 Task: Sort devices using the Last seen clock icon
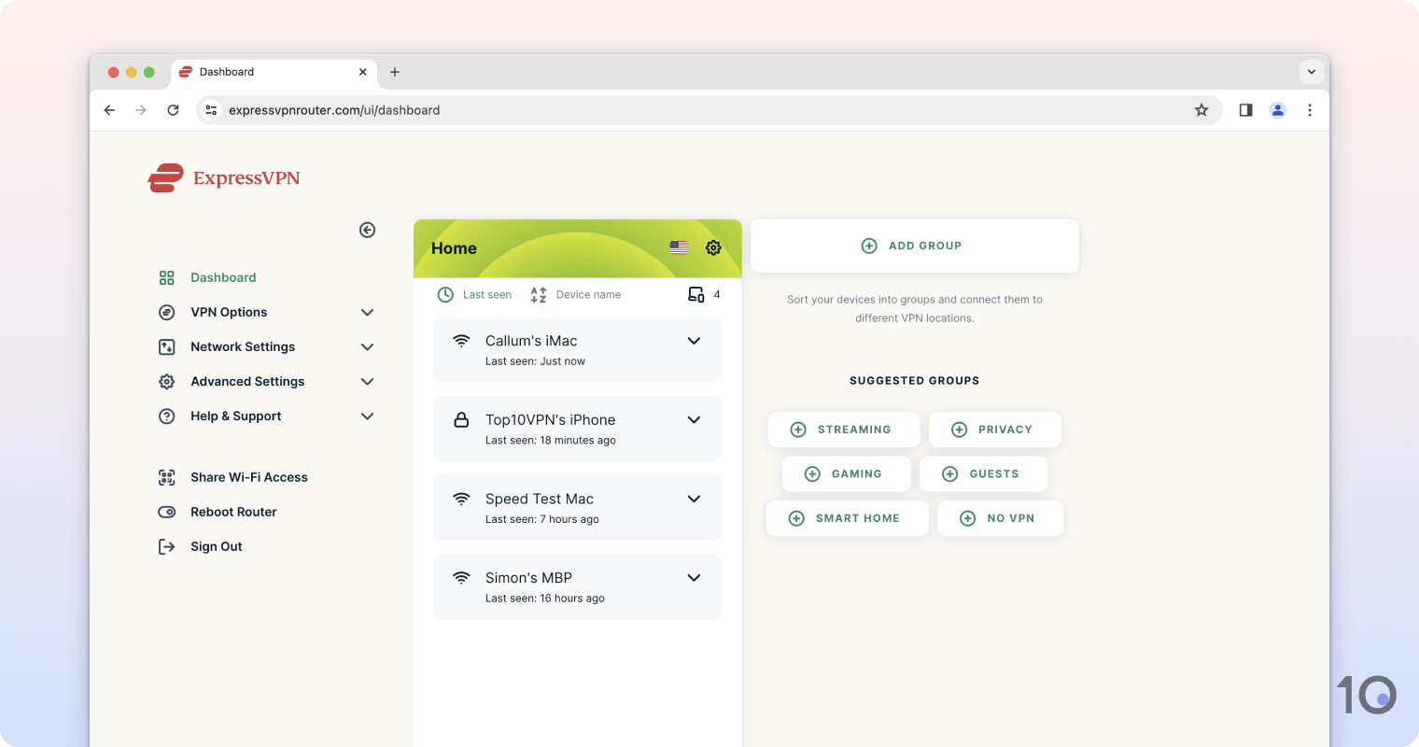tap(445, 294)
